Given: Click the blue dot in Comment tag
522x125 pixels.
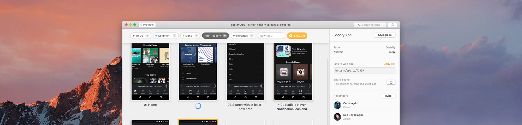Looking at the screenshot, I should [x=156, y=36].
